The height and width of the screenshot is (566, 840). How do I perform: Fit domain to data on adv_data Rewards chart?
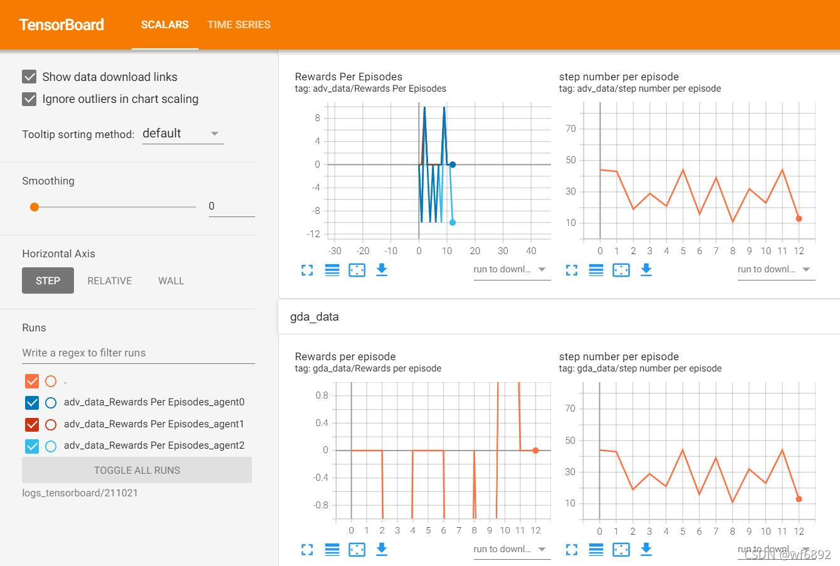[357, 270]
